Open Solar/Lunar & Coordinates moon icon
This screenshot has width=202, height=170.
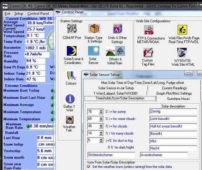point(72,51)
